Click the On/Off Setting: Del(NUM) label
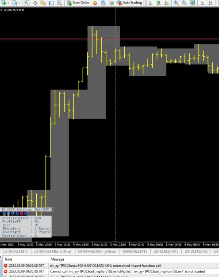 tap(27, 210)
